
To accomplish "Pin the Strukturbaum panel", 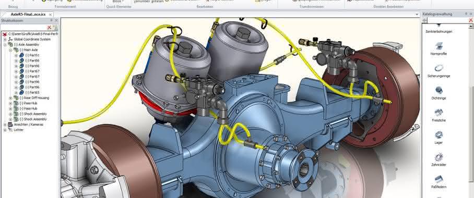I will click(x=51, y=20).
